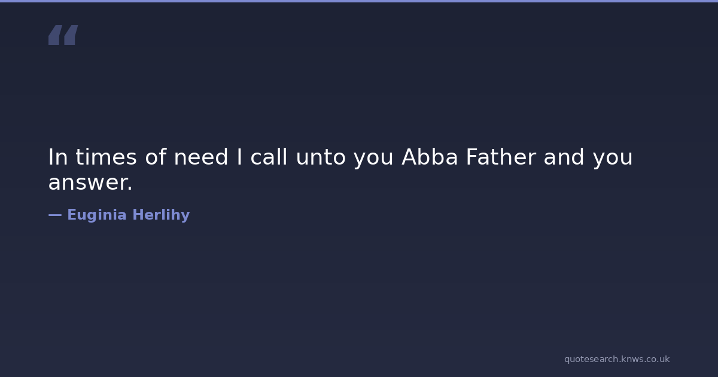Click the left half of the quotation mark icon
718x377 pixels.
point(54,35)
